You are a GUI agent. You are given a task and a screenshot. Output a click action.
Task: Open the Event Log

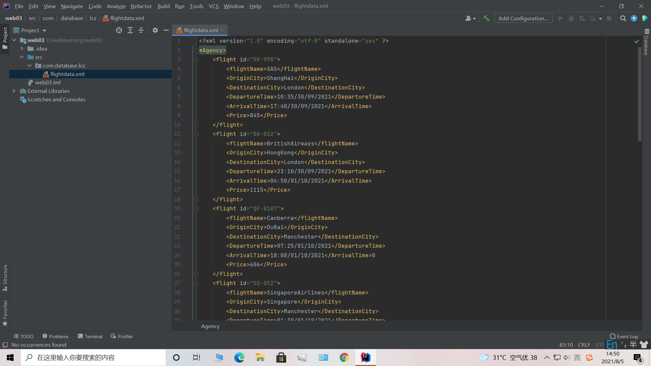[x=624, y=336]
